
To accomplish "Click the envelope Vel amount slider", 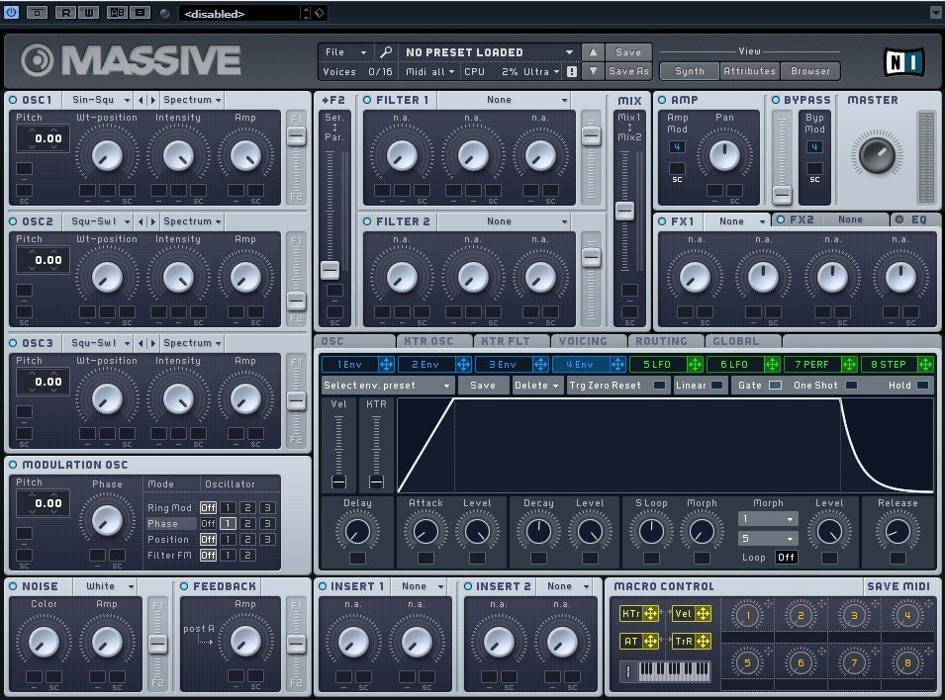I will point(338,481).
